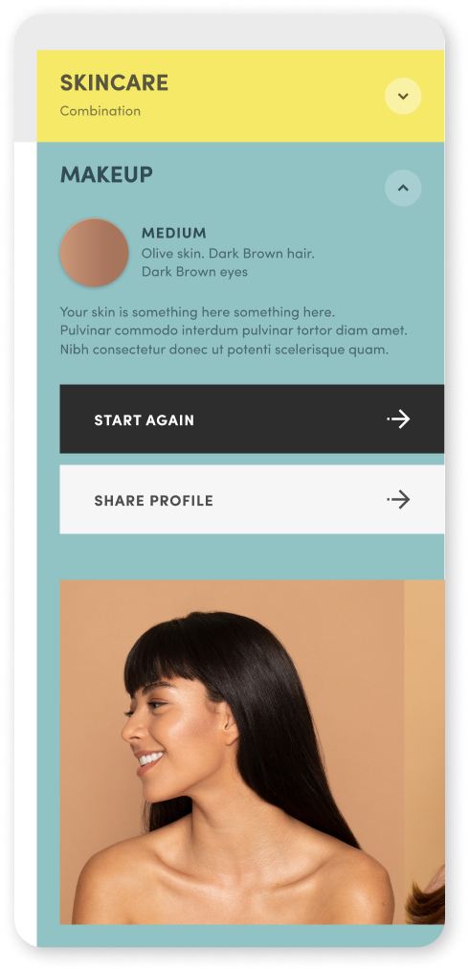Click the Nibh consectetur donec text line
Image resolution: width=469 pixels, height=972 pixels.
tap(224, 349)
